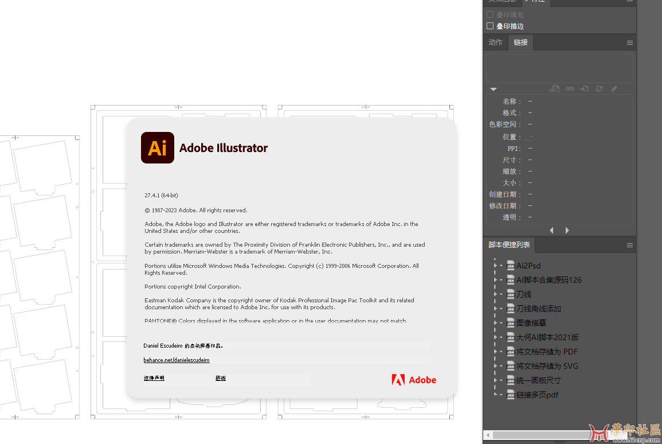This screenshot has height=444, width=662.
Task: Open the 法律声明 link
Action: click(x=154, y=378)
